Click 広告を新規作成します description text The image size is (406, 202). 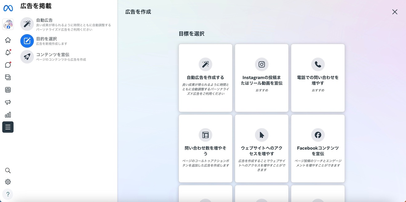tap(52, 44)
